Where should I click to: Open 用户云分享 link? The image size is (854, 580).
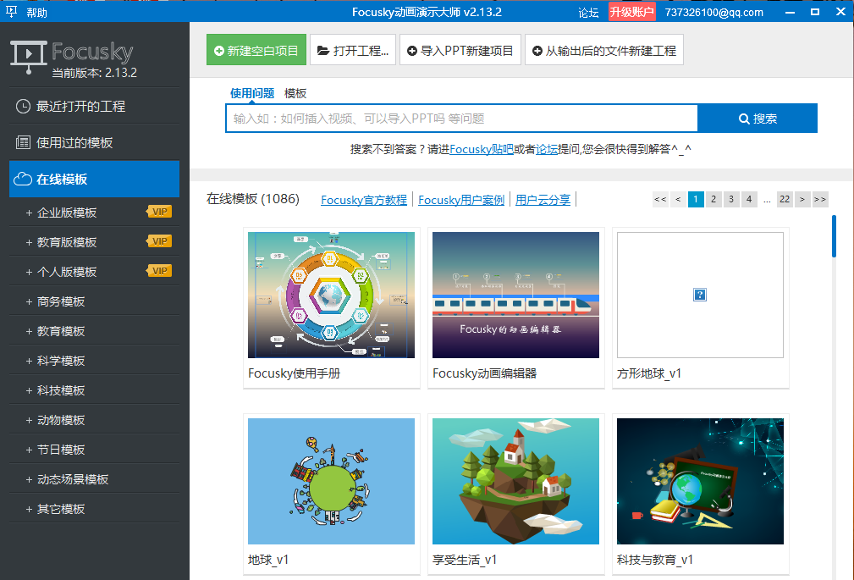point(543,200)
